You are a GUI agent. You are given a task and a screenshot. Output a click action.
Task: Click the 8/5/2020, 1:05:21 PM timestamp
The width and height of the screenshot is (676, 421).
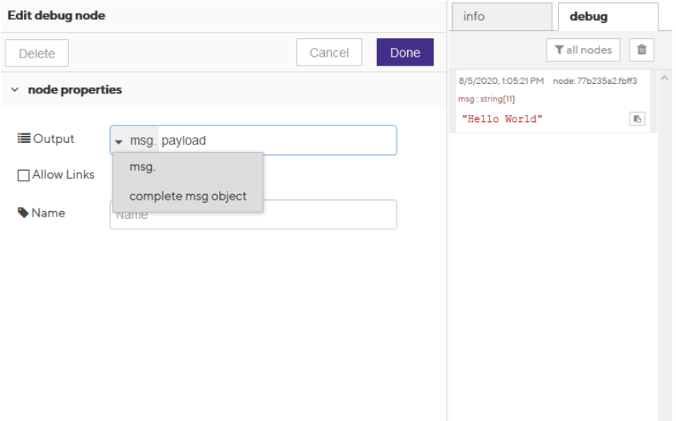[x=501, y=81]
